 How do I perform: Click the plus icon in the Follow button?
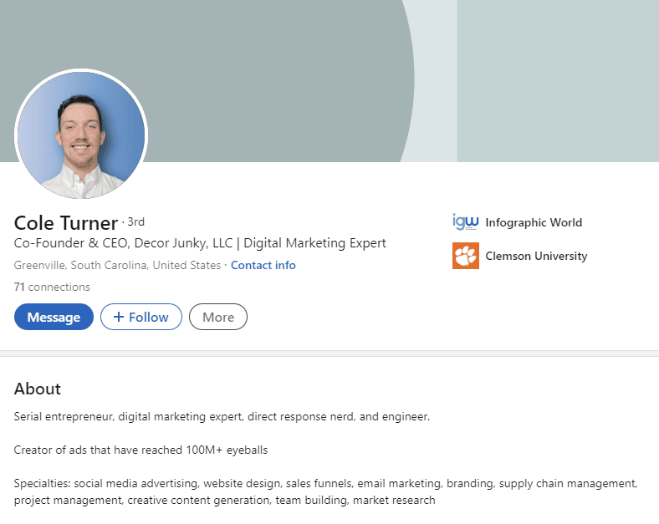[119, 317]
